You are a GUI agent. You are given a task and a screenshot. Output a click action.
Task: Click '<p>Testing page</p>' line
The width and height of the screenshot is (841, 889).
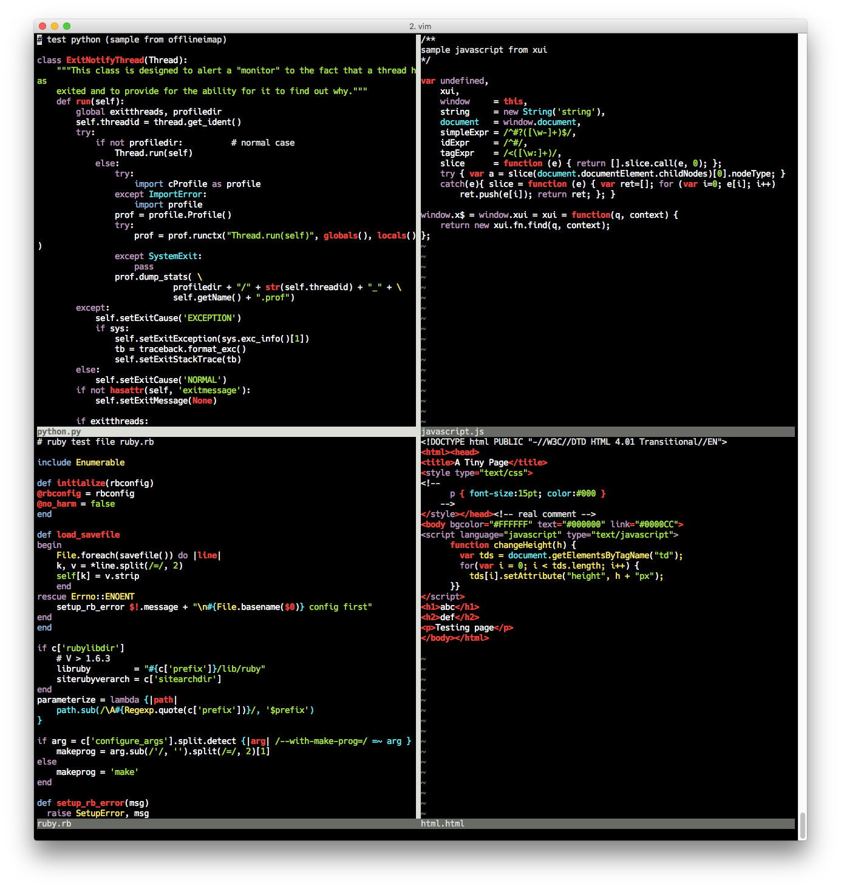(467, 627)
